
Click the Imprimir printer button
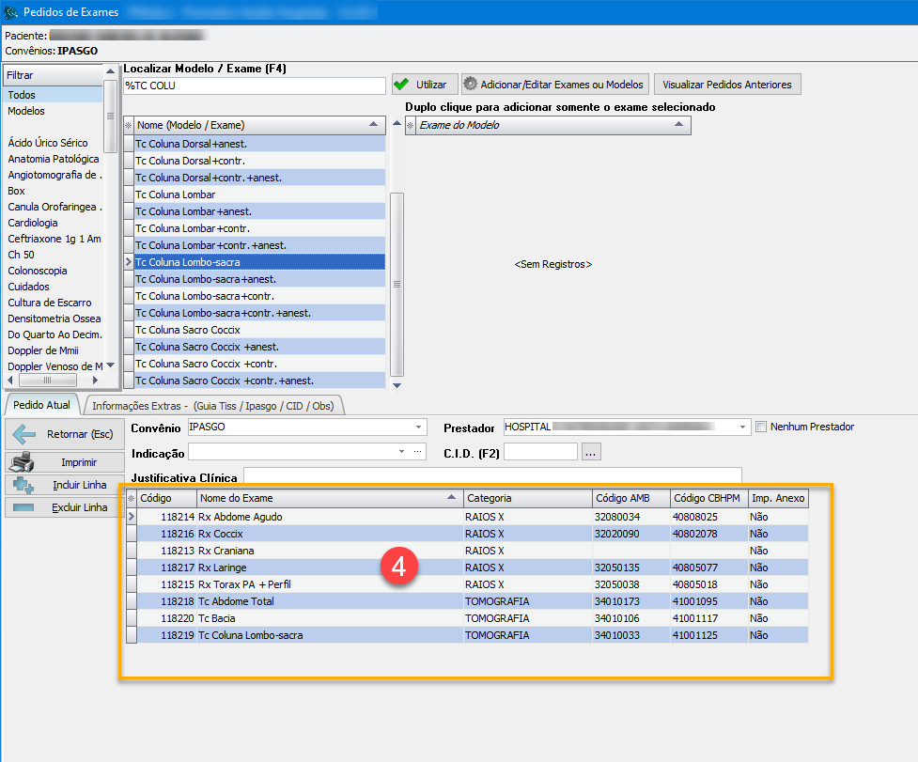click(x=64, y=463)
